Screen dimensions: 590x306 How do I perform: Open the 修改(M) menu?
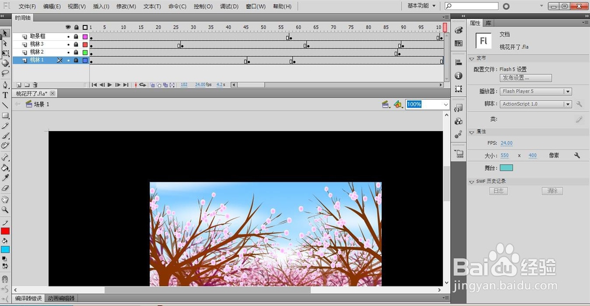pos(126,6)
